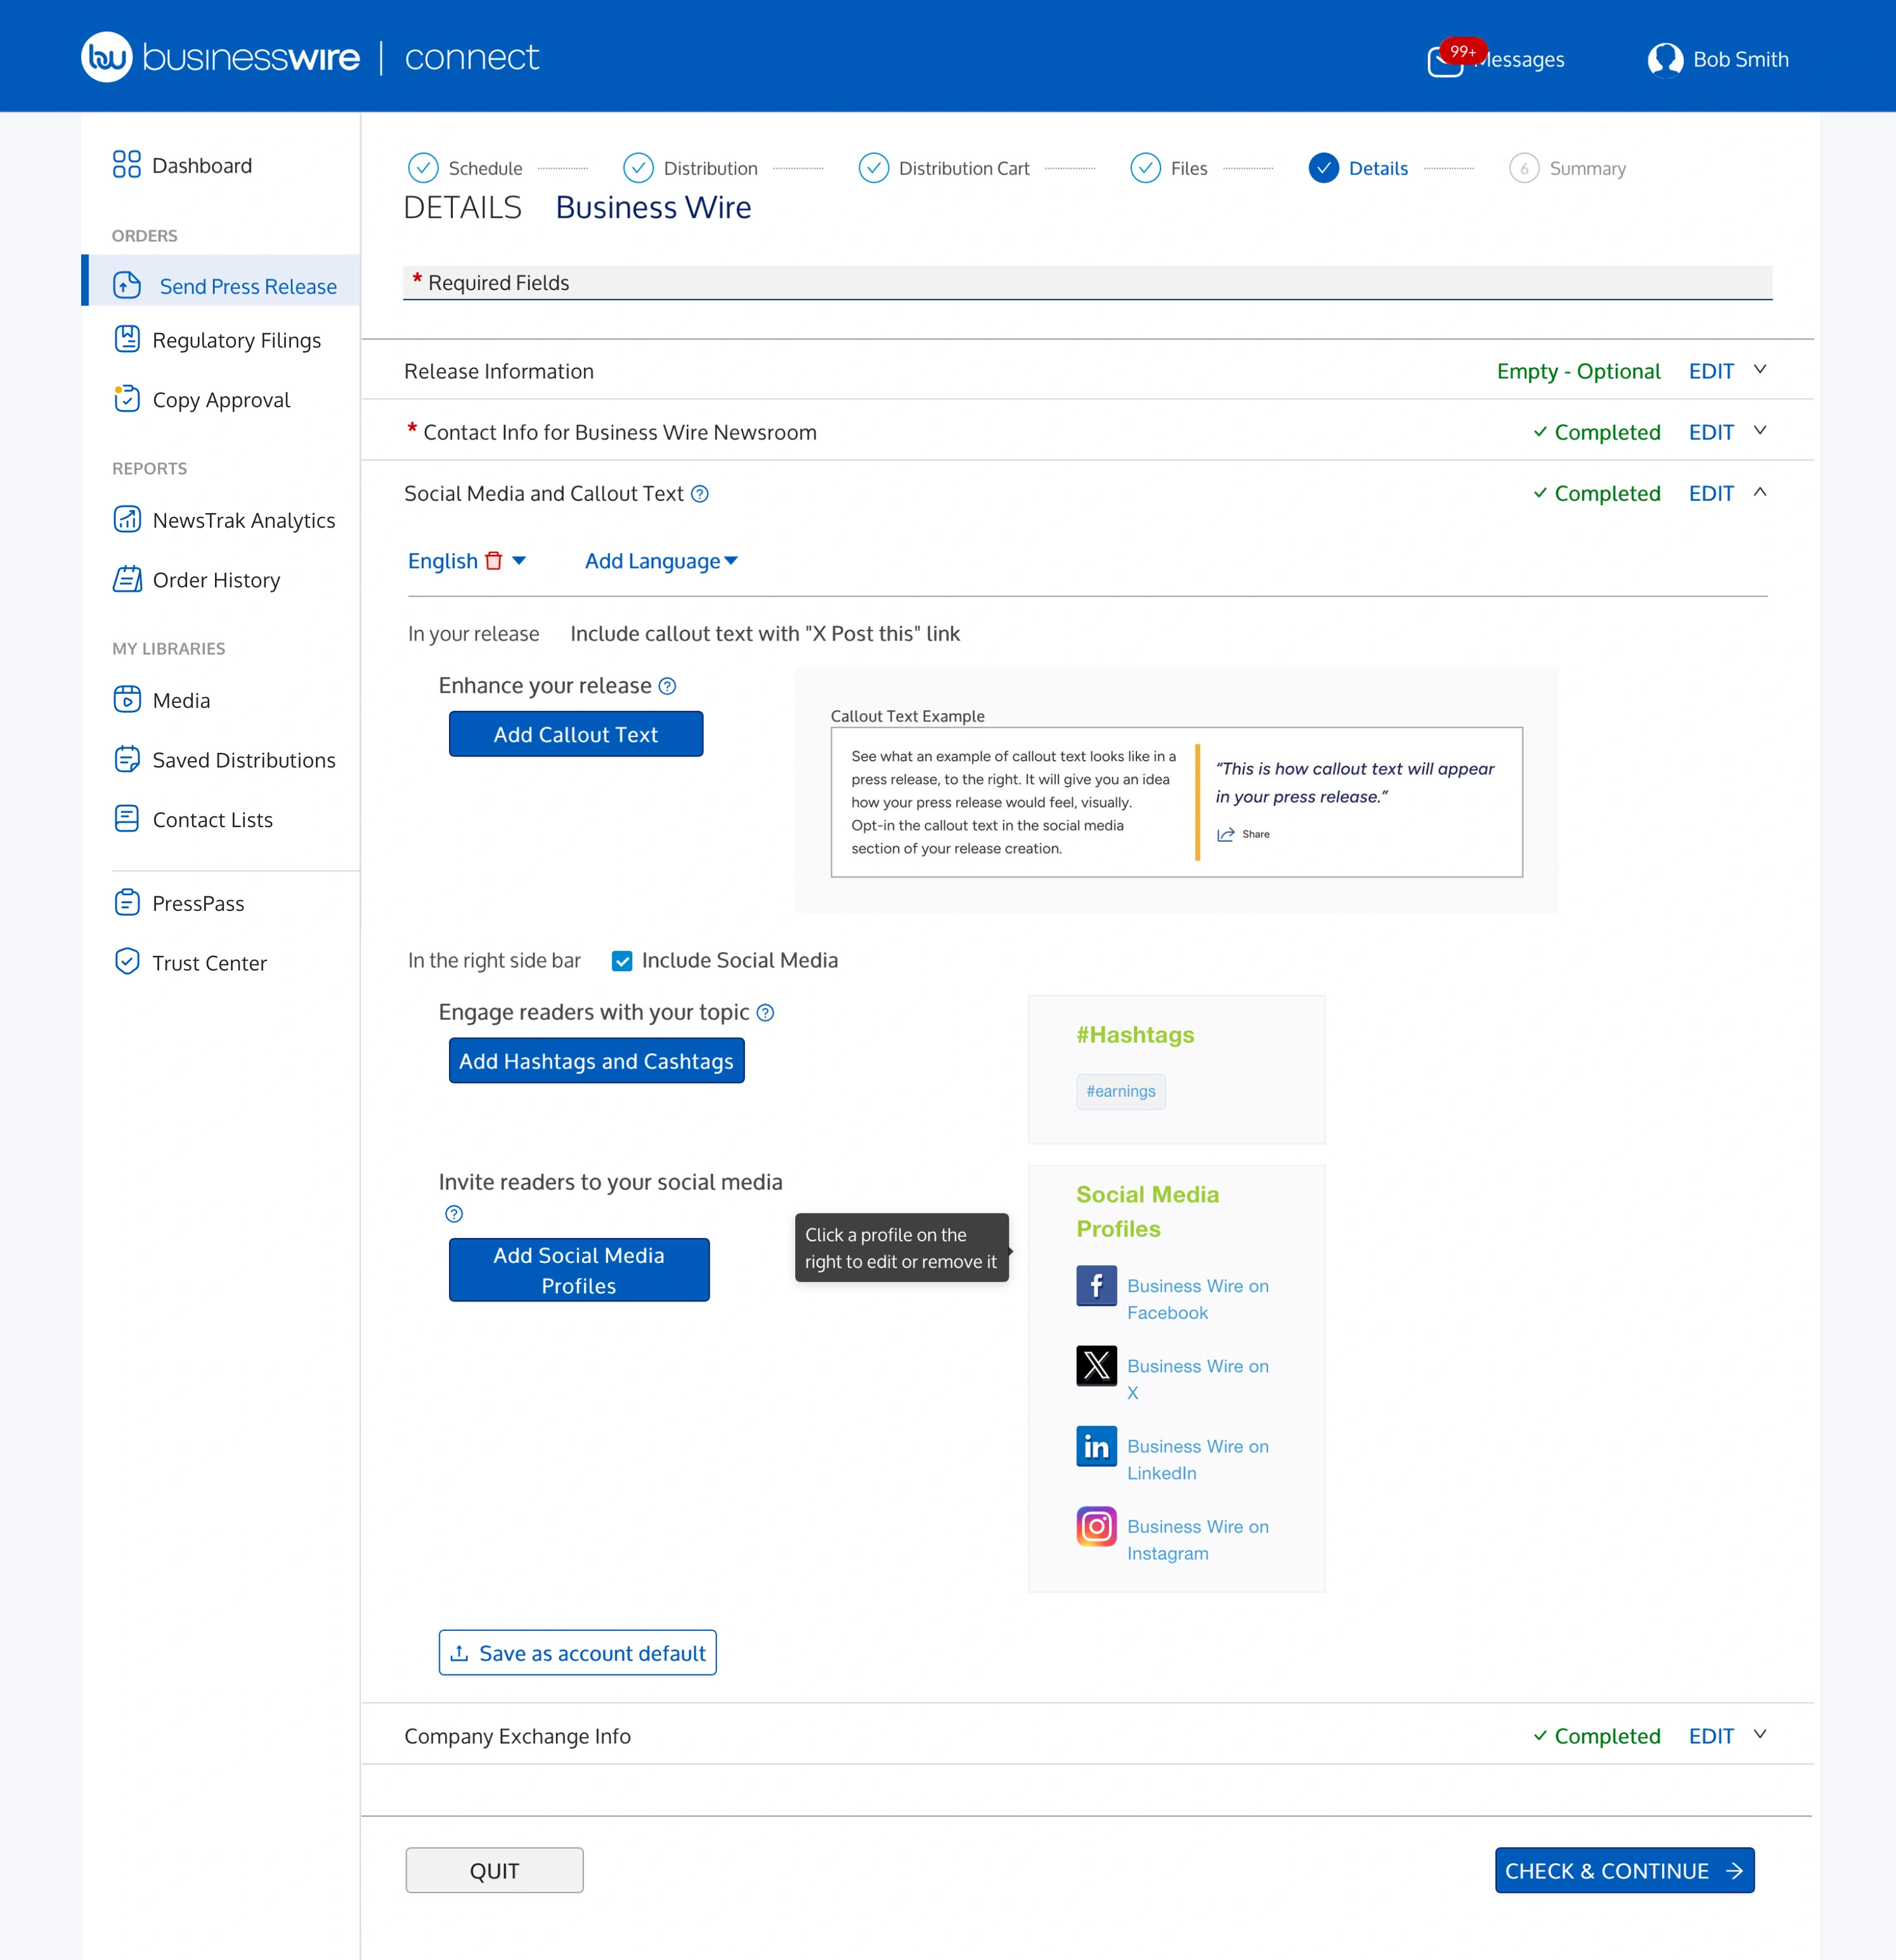1896x1960 pixels.
Task: Click EDIT for Company Exchange Info
Action: pyautogui.click(x=1711, y=1736)
